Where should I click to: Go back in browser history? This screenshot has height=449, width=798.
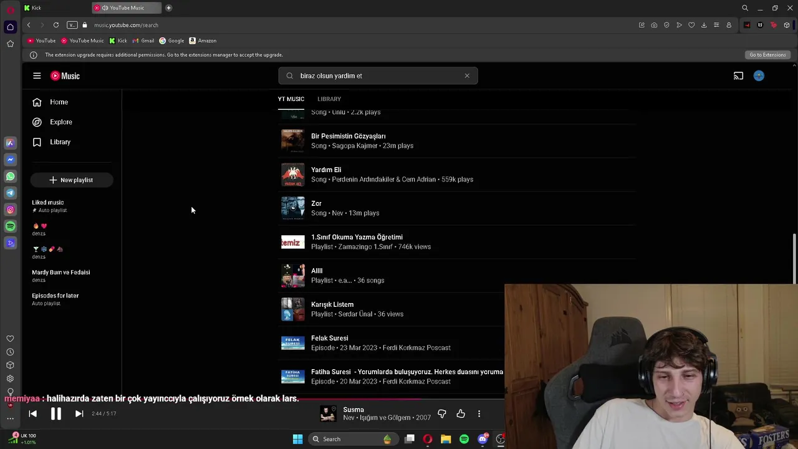pyautogui.click(x=29, y=25)
